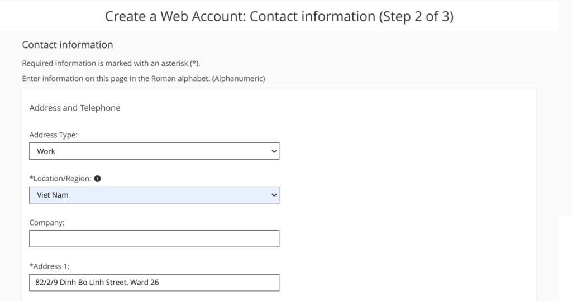Click the info icon beside Location/Region

[98, 179]
